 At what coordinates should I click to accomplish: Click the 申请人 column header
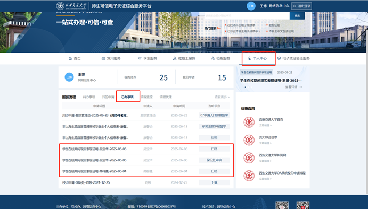click(x=148, y=106)
